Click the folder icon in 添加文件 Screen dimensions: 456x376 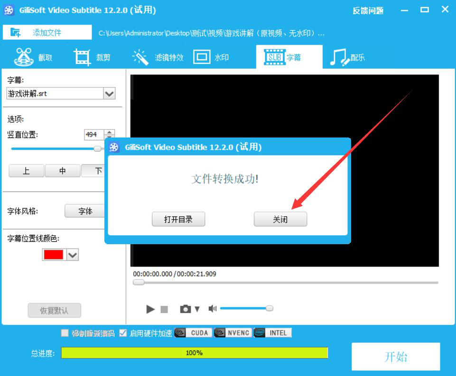pyautogui.click(x=15, y=32)
